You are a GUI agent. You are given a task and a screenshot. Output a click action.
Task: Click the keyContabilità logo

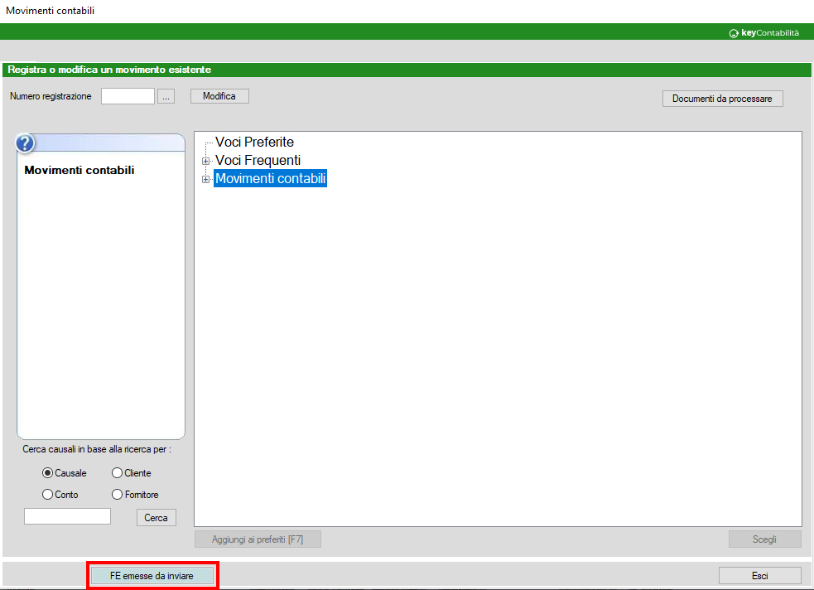click(x=763, y=32)
